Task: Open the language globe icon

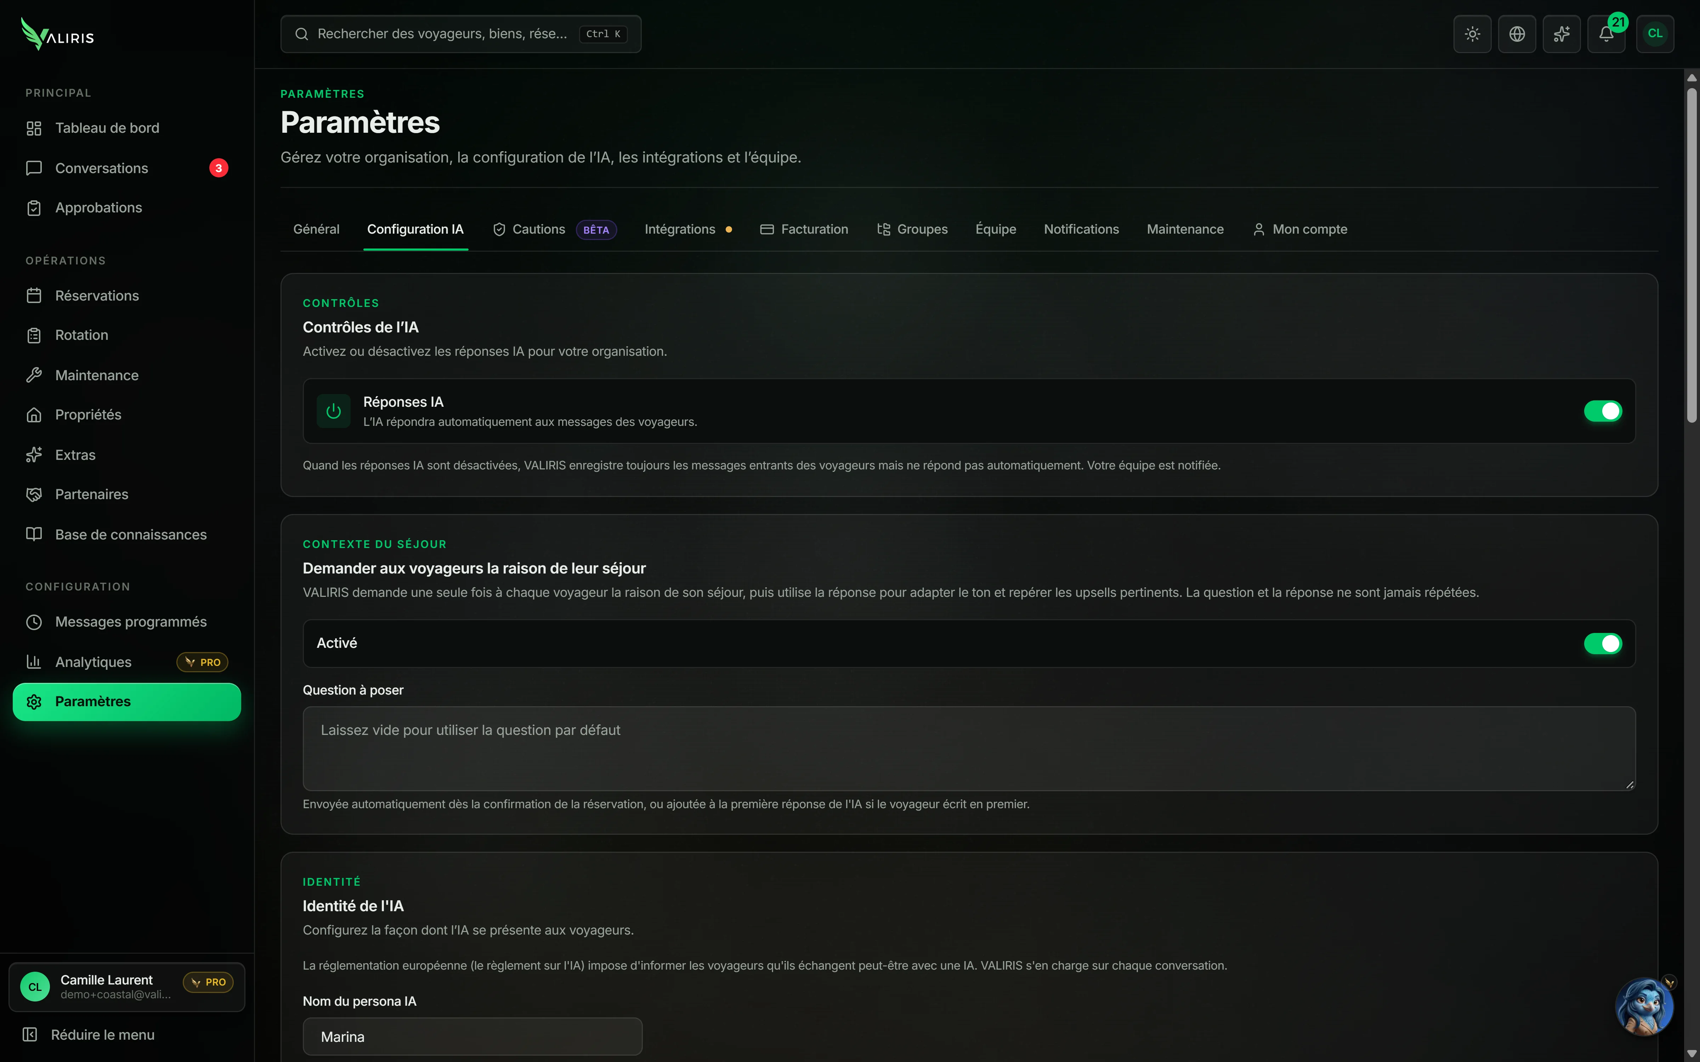Action: click(x=1517, y=34)
